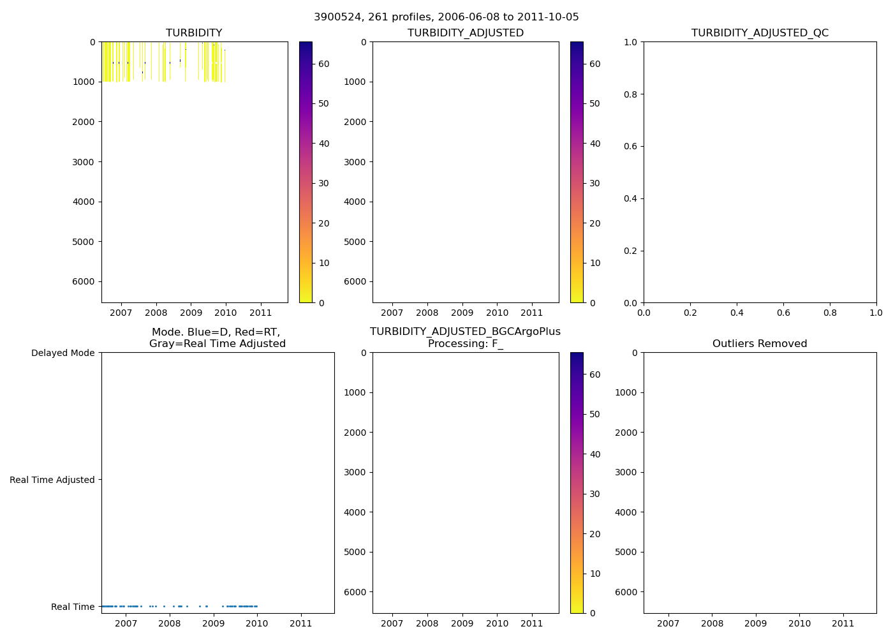Click the TURBIDITY_ADJUSTED plot title
The width and height of the screenshot is (893, 638).
pyautogui.click(x=465, y=33)
